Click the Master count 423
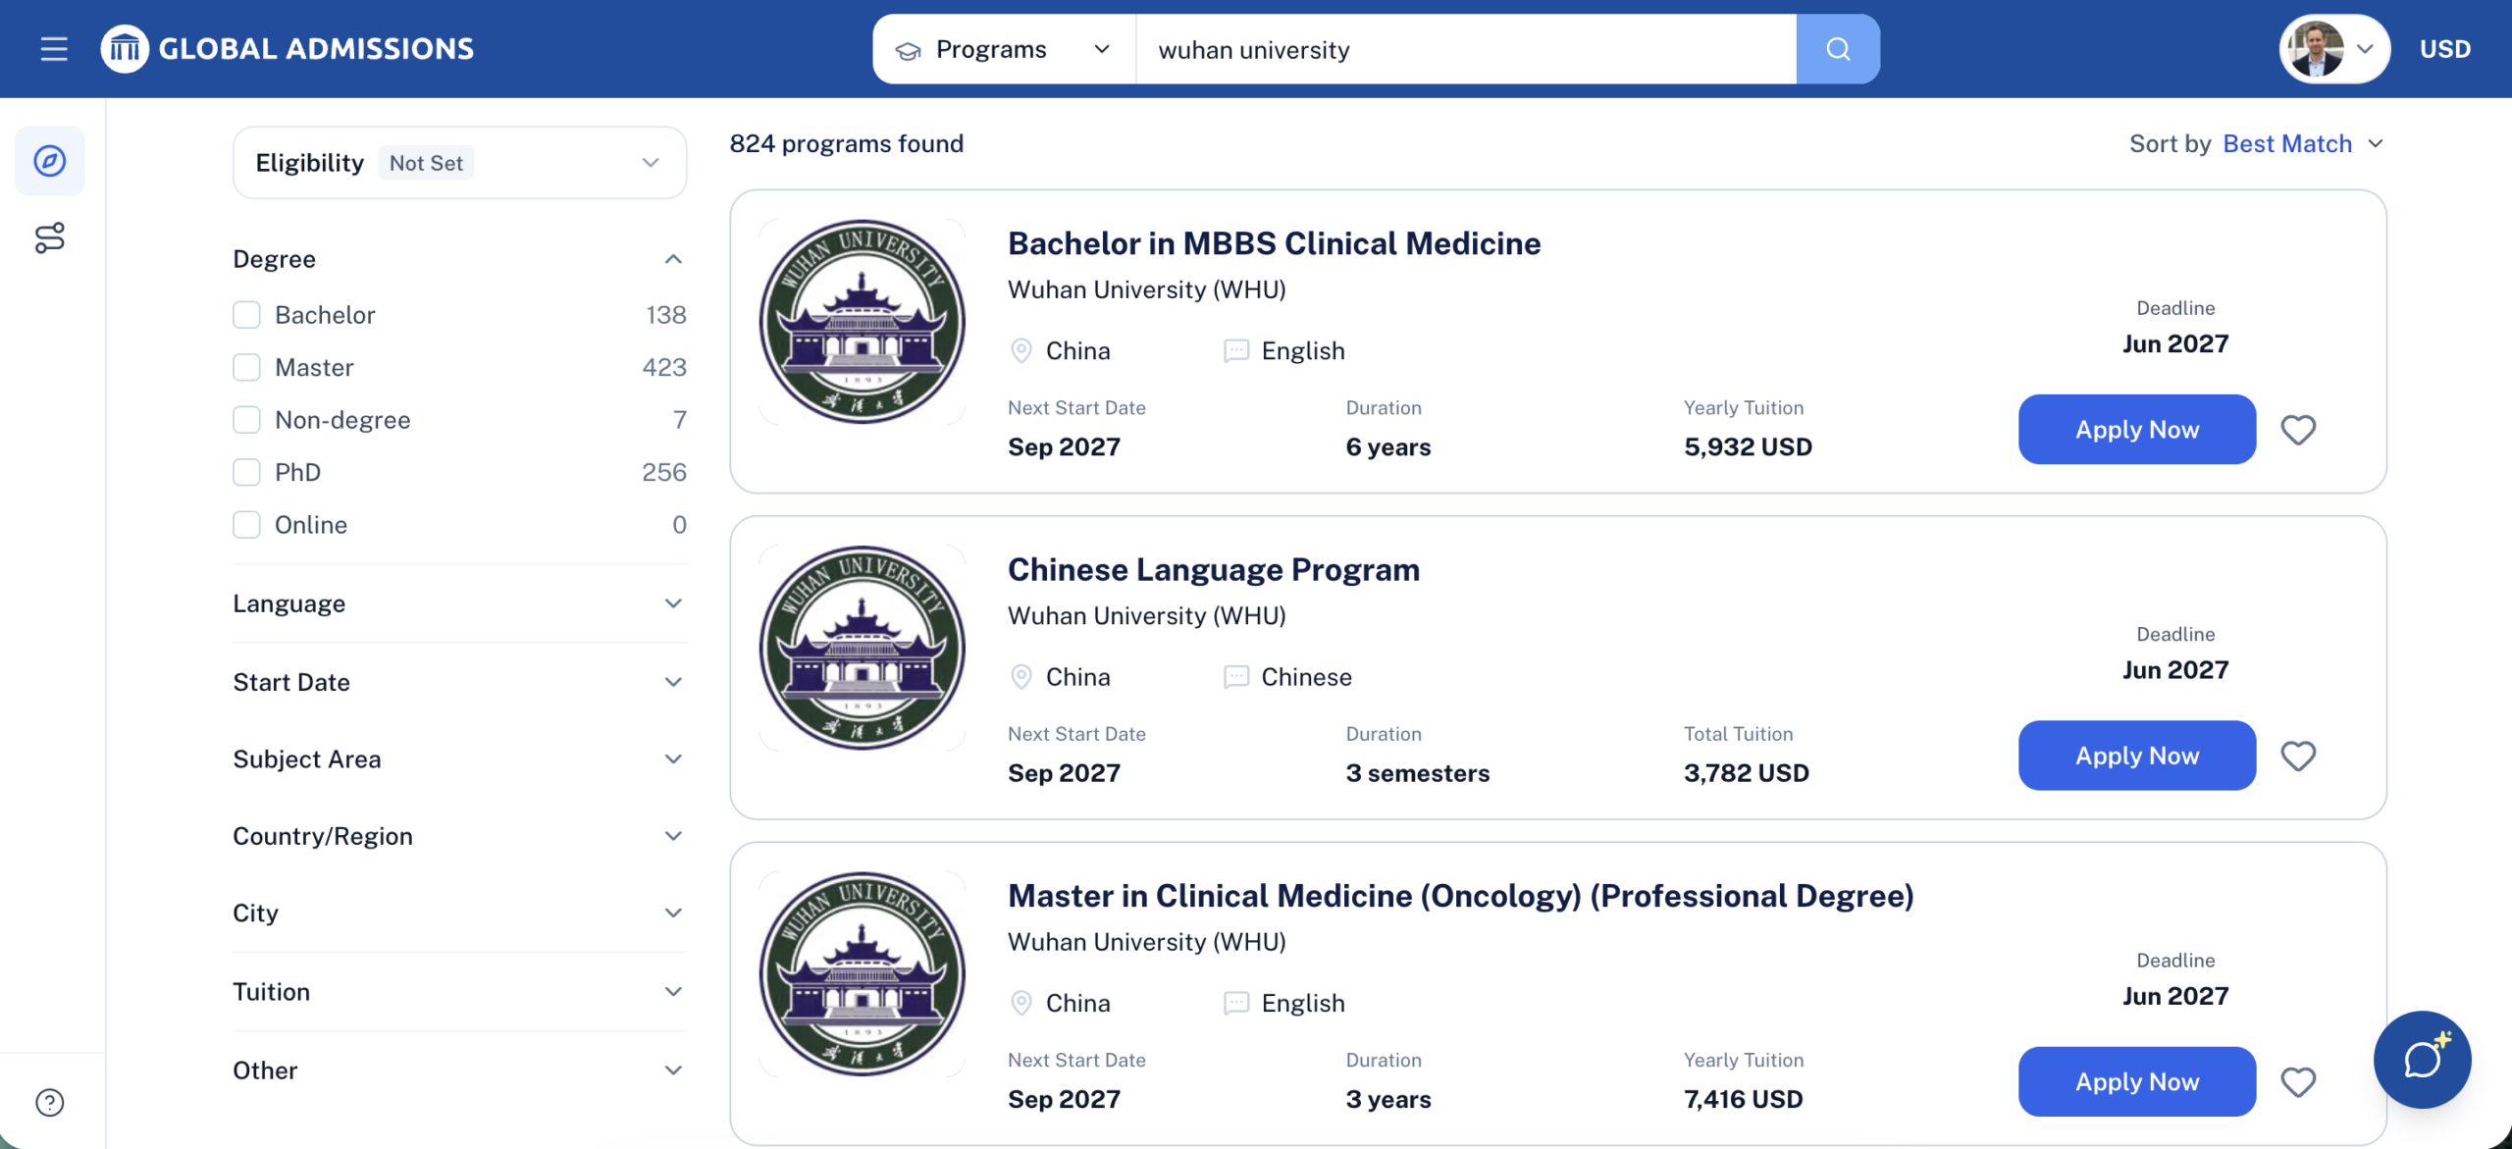Image resolution: width=2512 pixels, height=1149 pixels. tap(663, 368)
